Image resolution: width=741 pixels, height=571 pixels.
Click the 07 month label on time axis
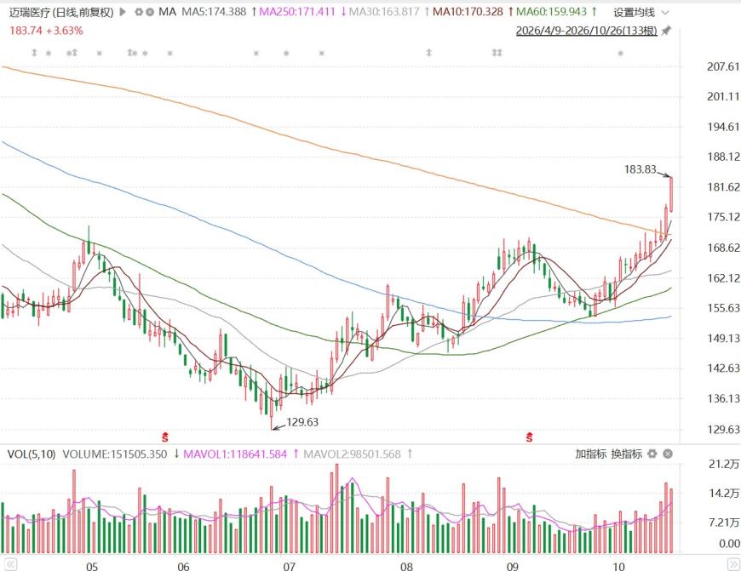(x=289, y=566)
